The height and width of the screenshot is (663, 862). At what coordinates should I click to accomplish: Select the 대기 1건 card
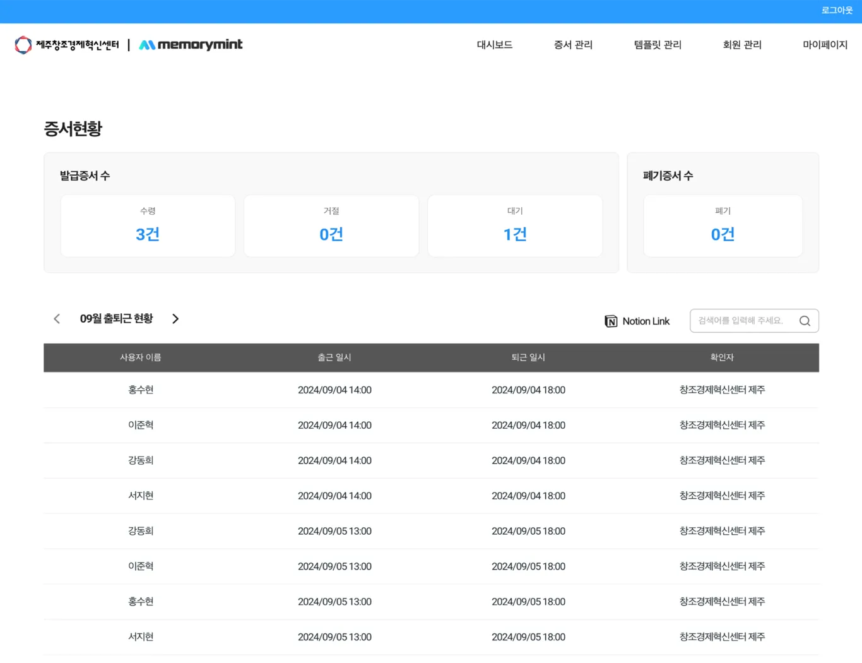[515, 226]
